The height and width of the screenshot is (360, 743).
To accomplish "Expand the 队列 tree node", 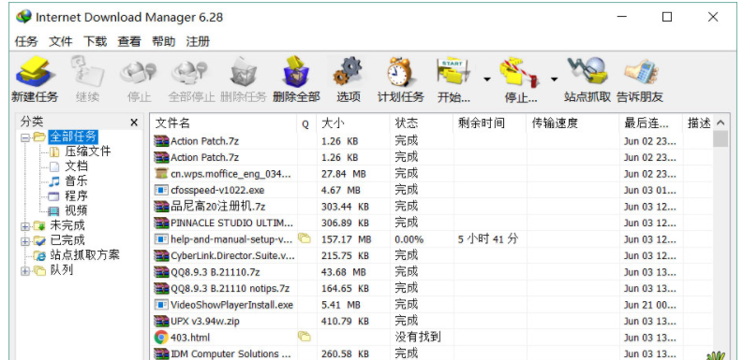I will [x=25, y=271].
